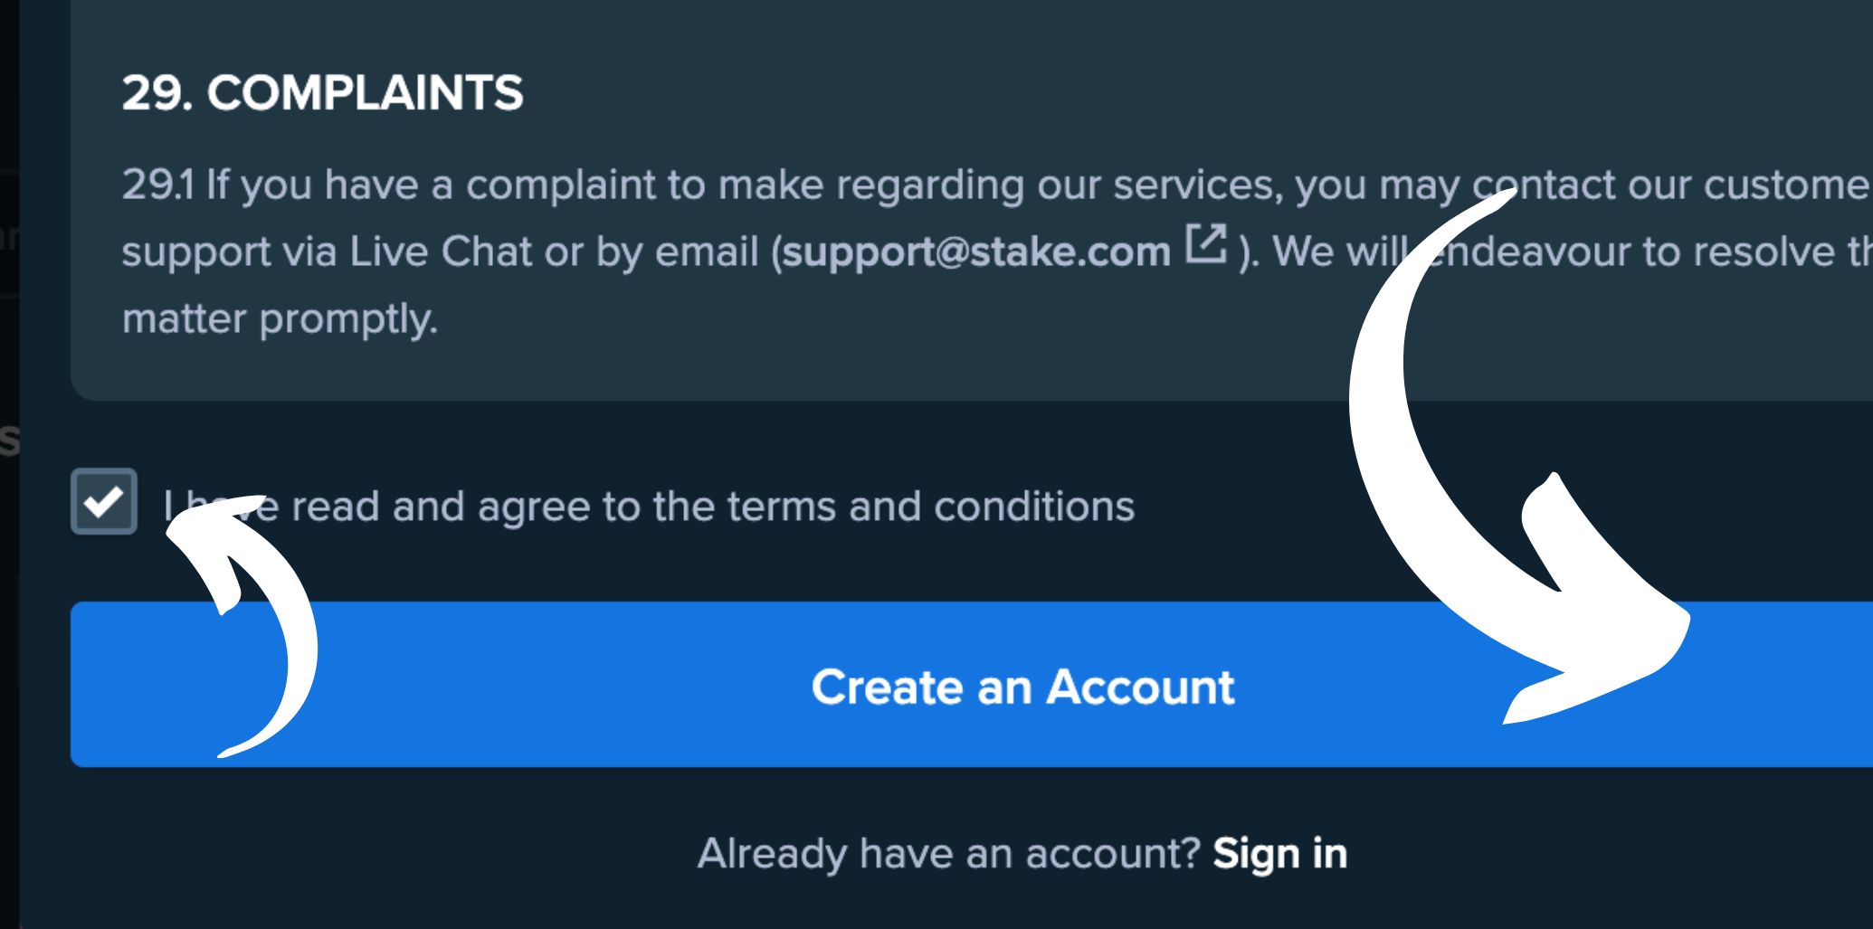Open the Sign in link

[1279, 853]
